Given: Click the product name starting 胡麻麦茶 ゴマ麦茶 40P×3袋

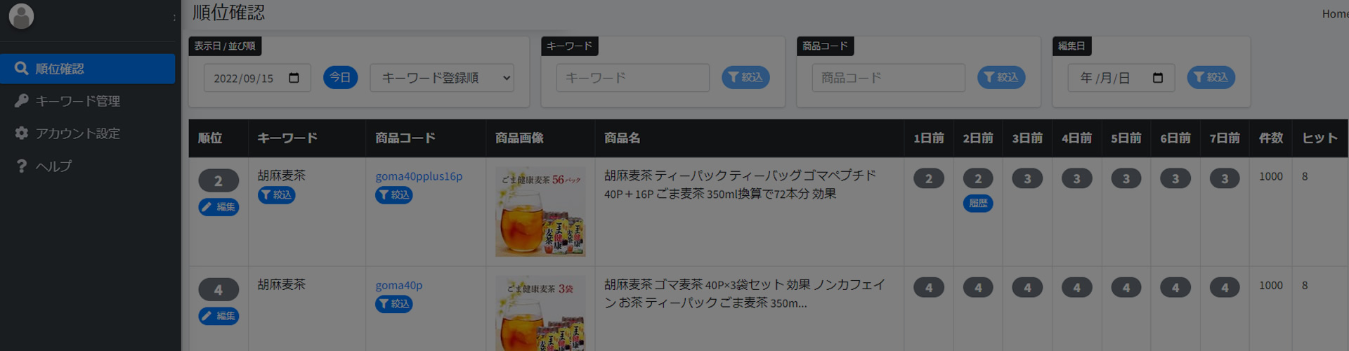Looking at the screenshot, I should tap(745, 293).
